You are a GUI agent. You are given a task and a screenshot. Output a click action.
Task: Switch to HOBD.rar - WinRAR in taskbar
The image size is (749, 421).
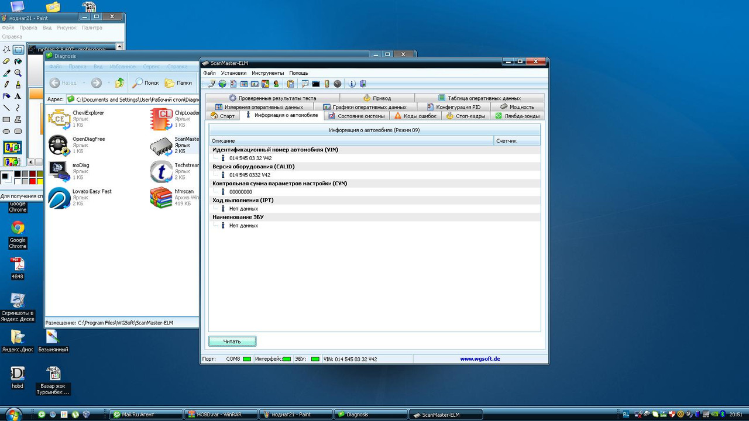[x=220, y=415]
